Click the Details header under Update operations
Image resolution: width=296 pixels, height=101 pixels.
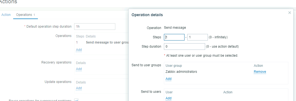[x=81, y=82]
